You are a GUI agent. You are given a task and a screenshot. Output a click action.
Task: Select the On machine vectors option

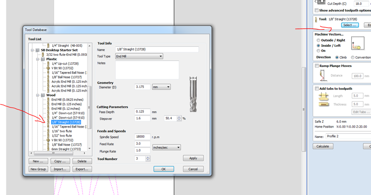pos(318,51)
